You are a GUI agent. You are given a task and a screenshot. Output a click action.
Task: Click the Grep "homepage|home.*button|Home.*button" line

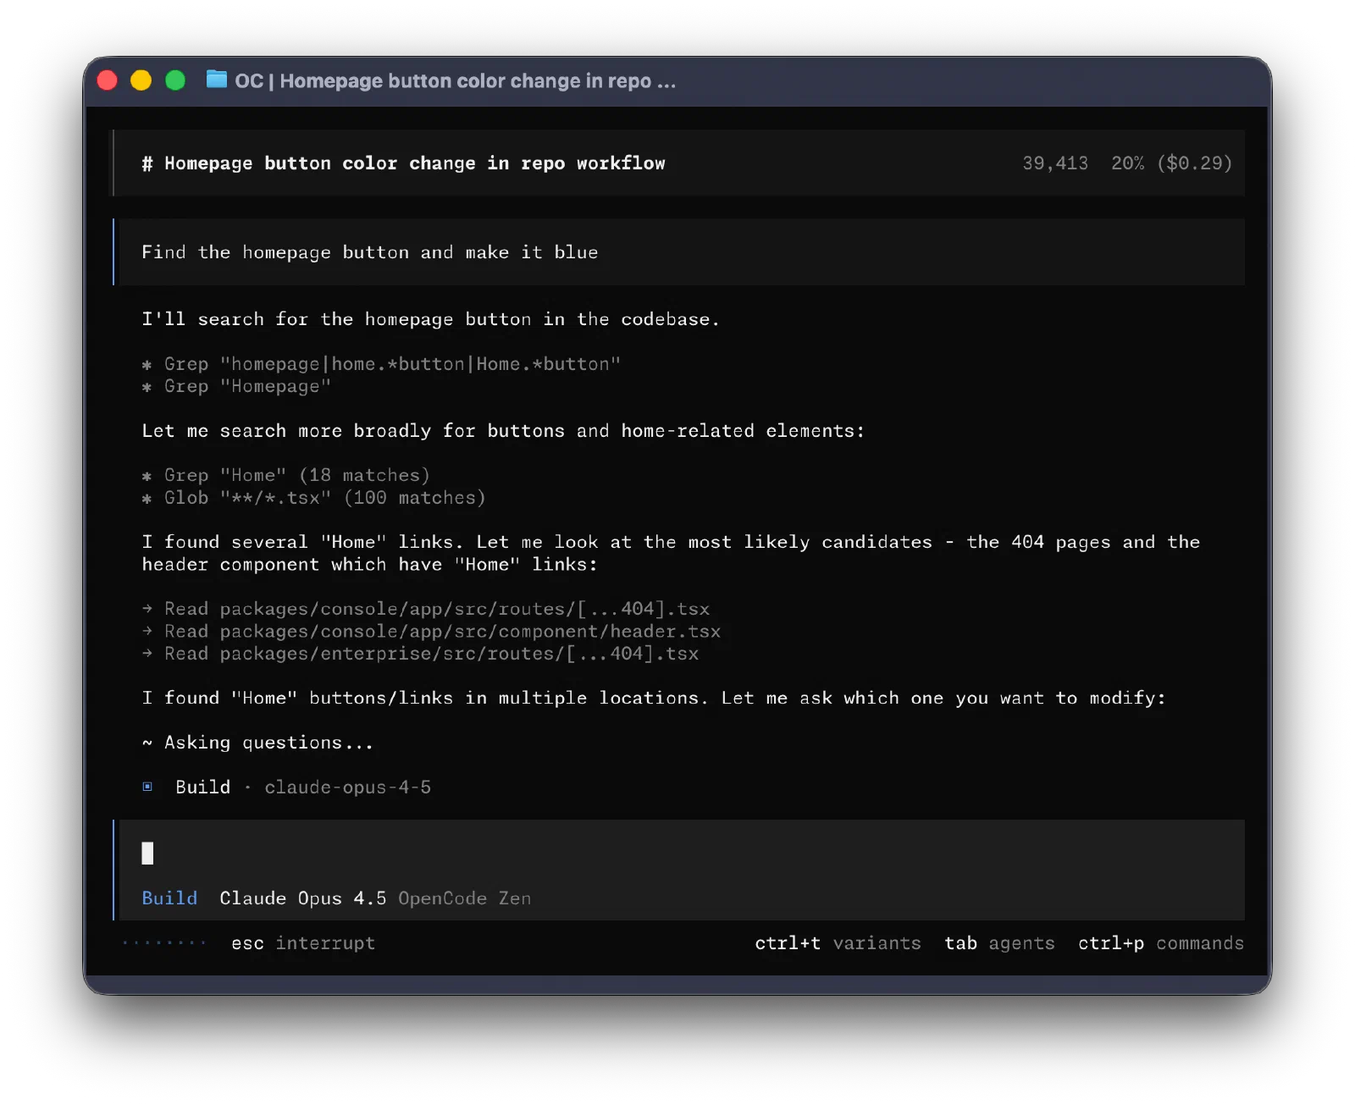381,363
